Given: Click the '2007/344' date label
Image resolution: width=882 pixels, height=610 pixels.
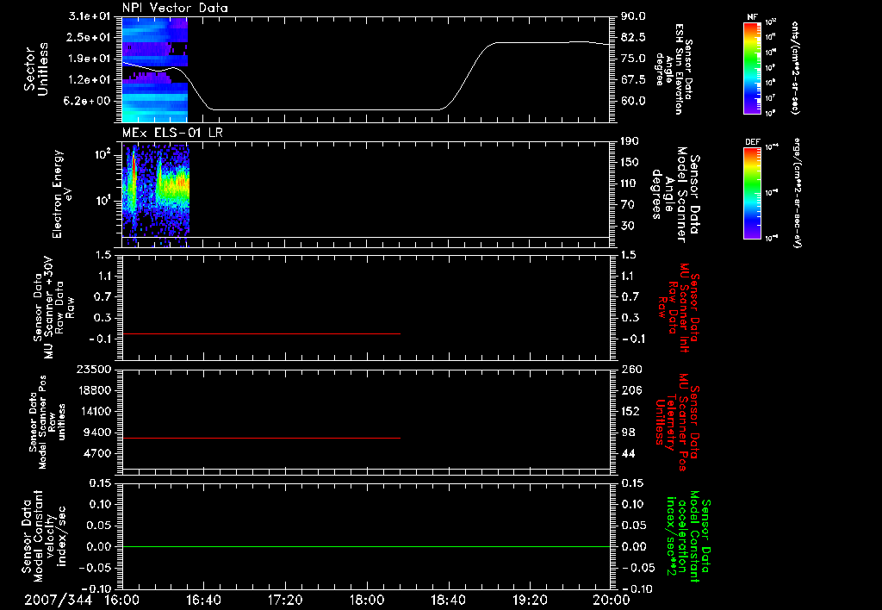Looking at the screenshot, I should [58, 600].
